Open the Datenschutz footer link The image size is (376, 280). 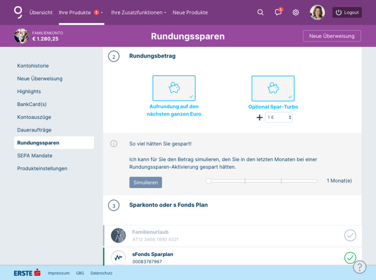point(102,273)
